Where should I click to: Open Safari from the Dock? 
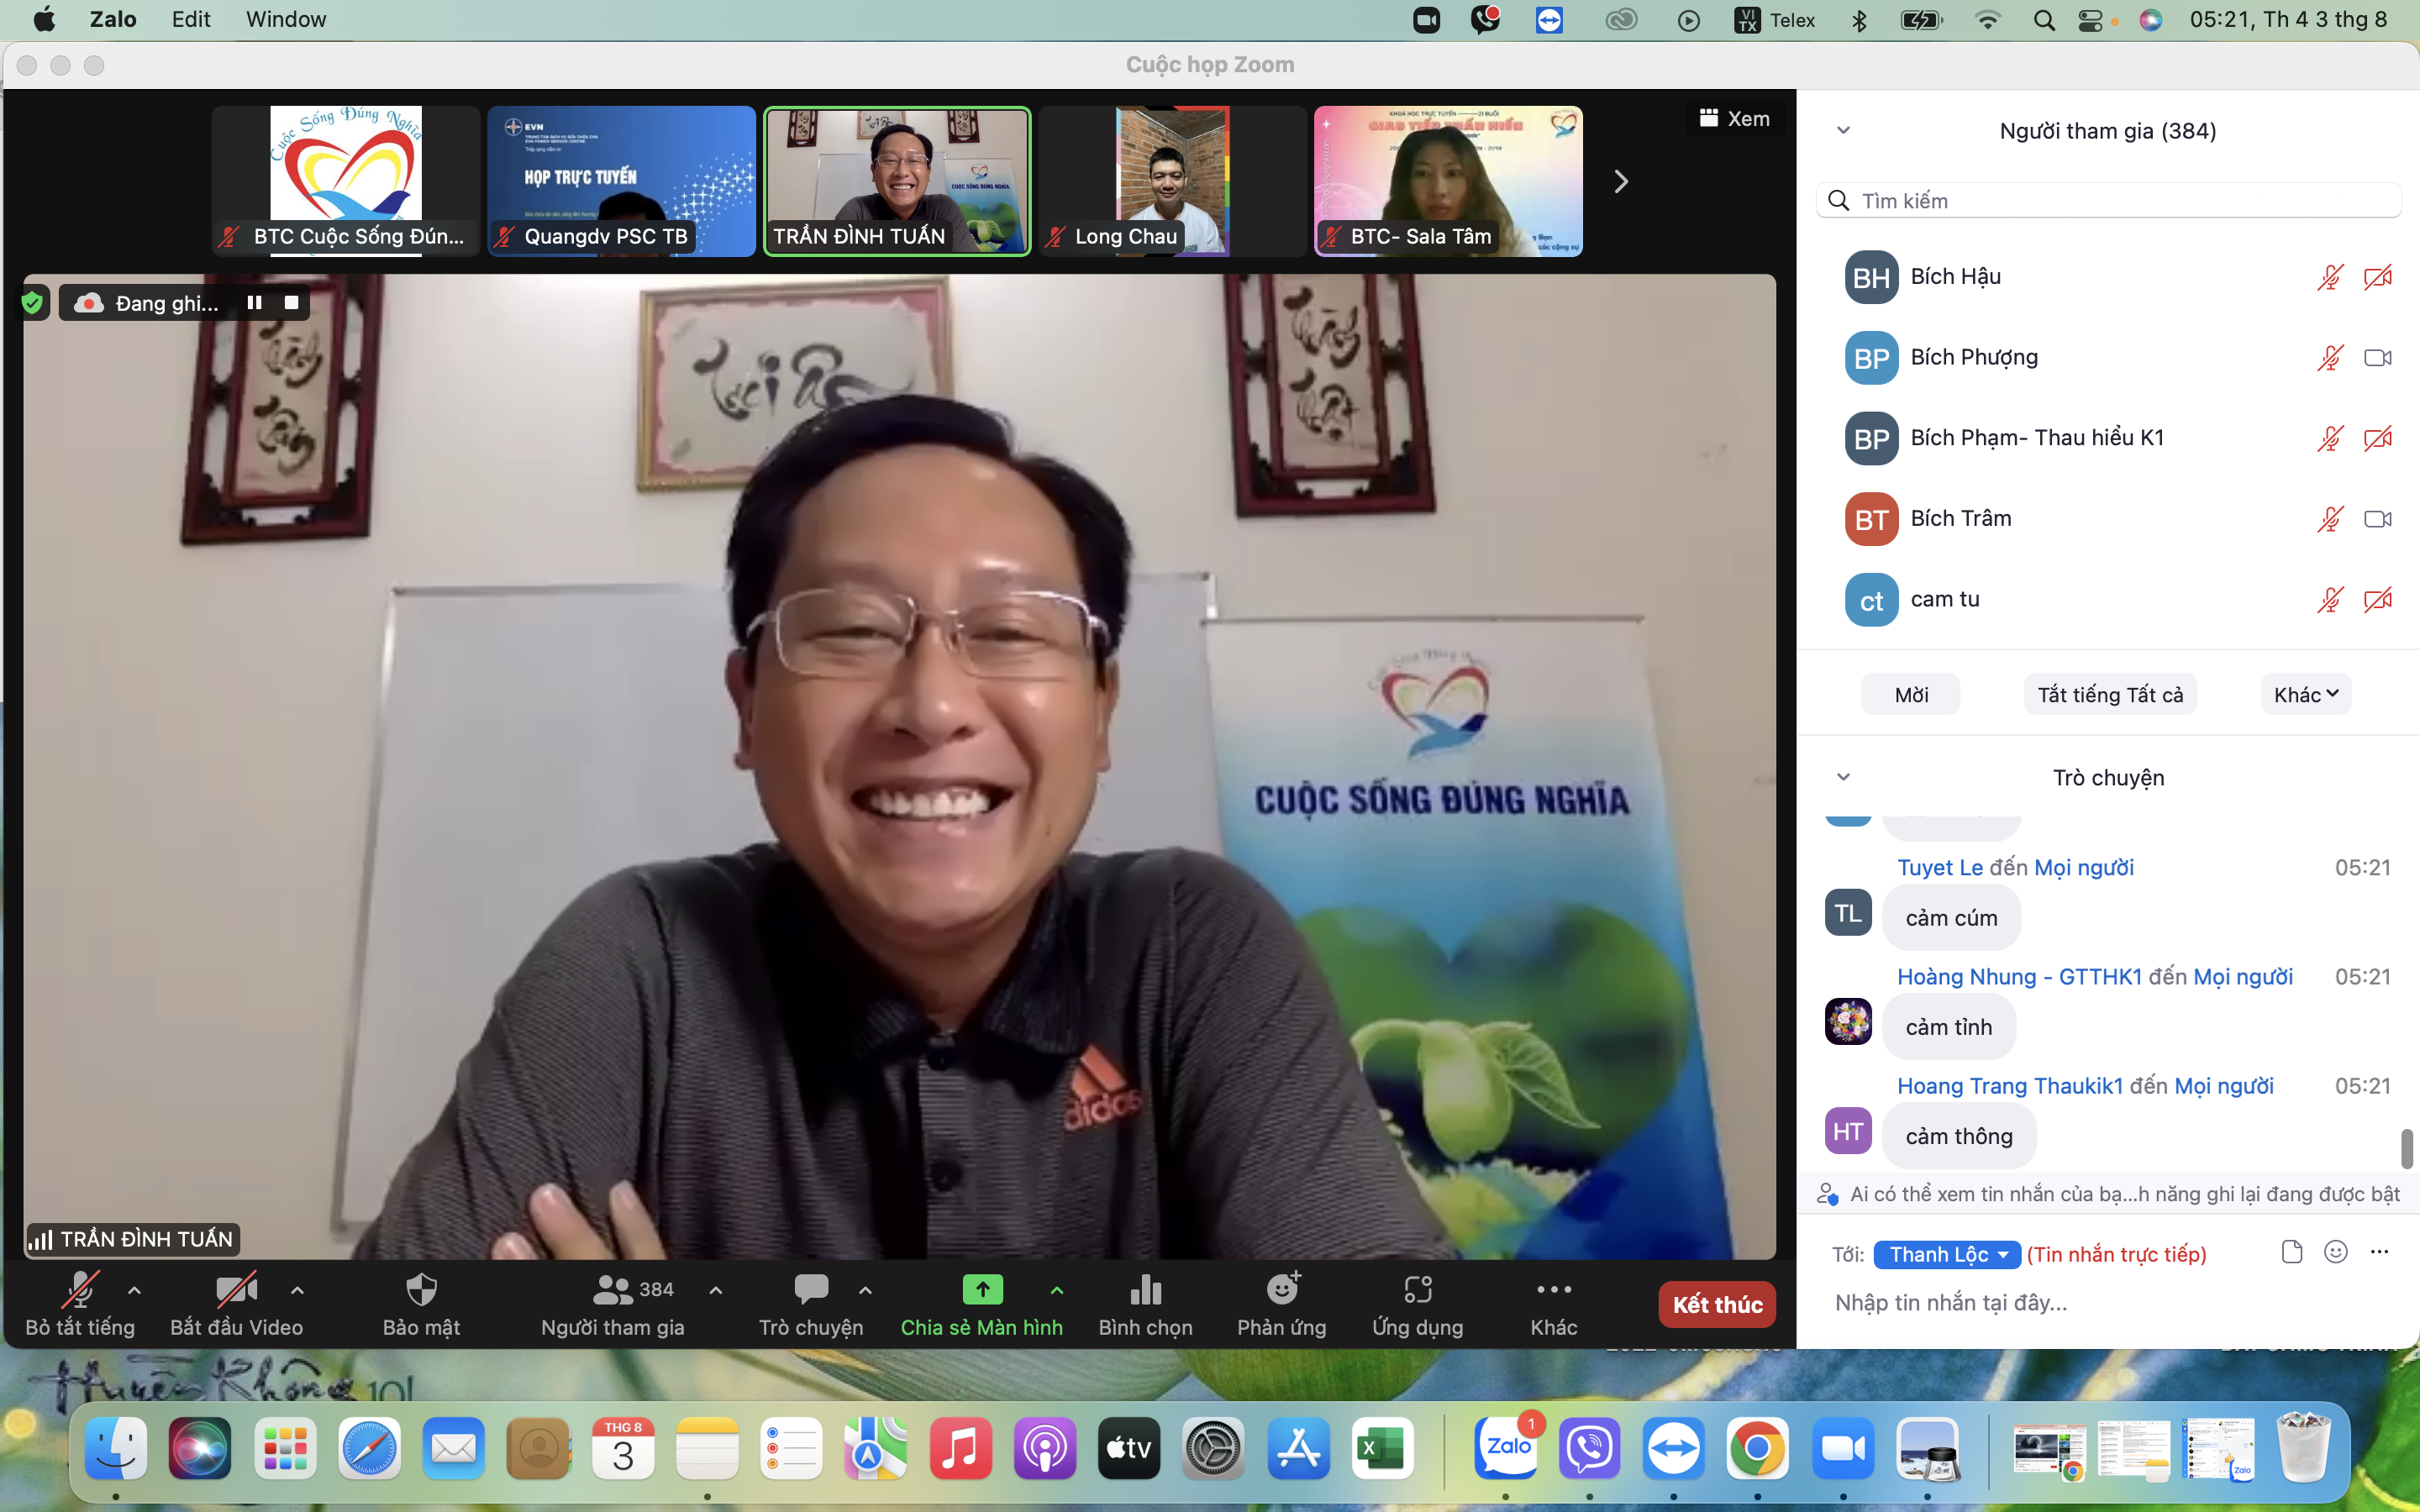click(369, 1447)
